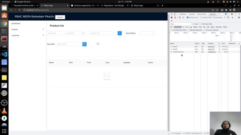
Task: Click the Log out button
Action: tap(60, 17)
